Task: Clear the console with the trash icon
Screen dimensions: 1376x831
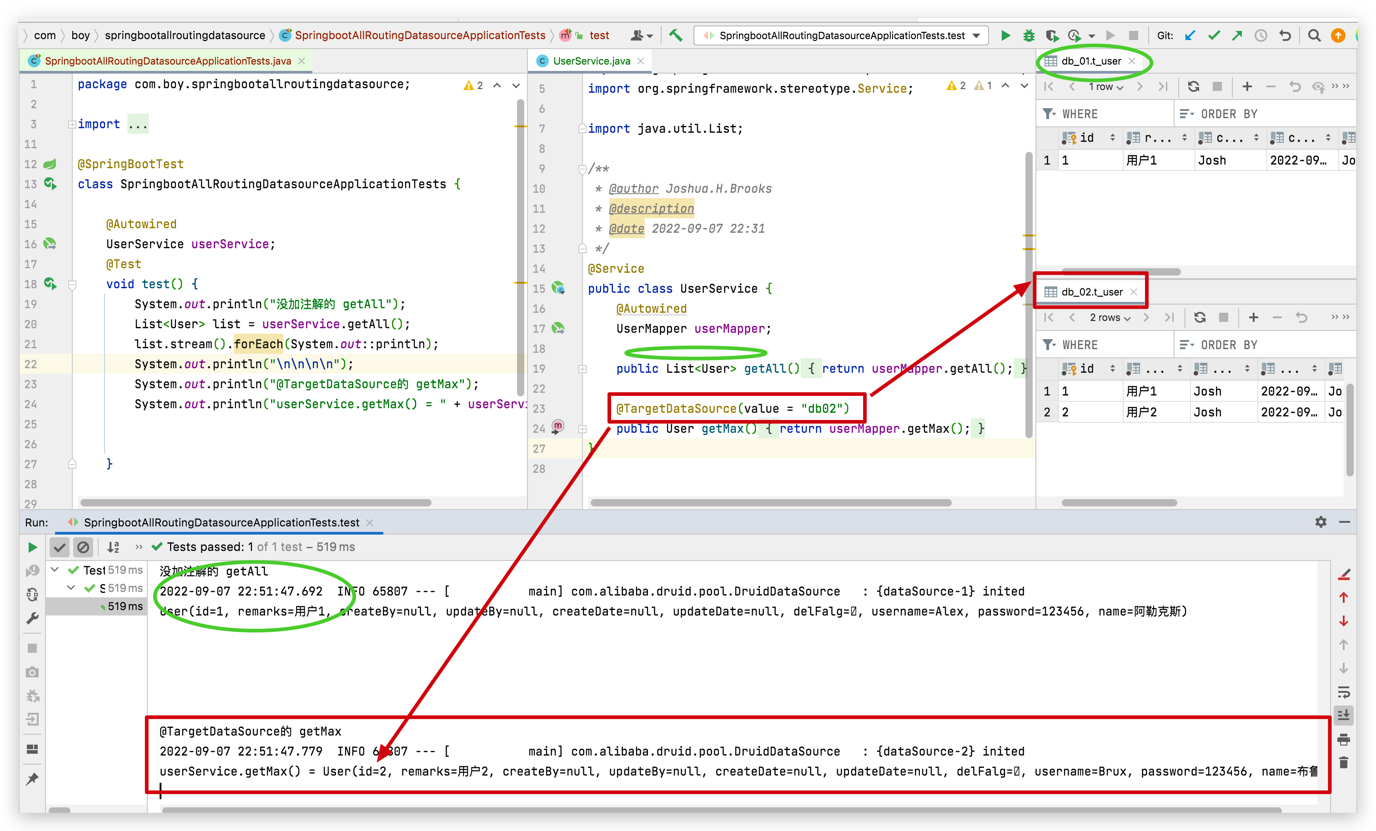Action: pyautogui.click(x=1344, y=762)
